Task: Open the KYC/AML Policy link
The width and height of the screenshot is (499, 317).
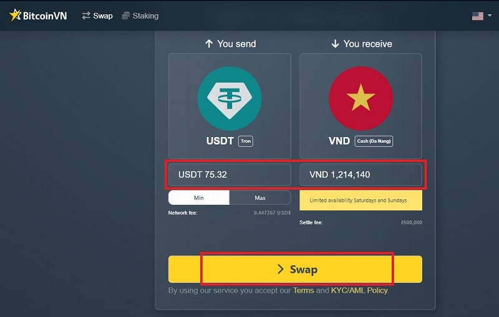Action: point(359,291)
